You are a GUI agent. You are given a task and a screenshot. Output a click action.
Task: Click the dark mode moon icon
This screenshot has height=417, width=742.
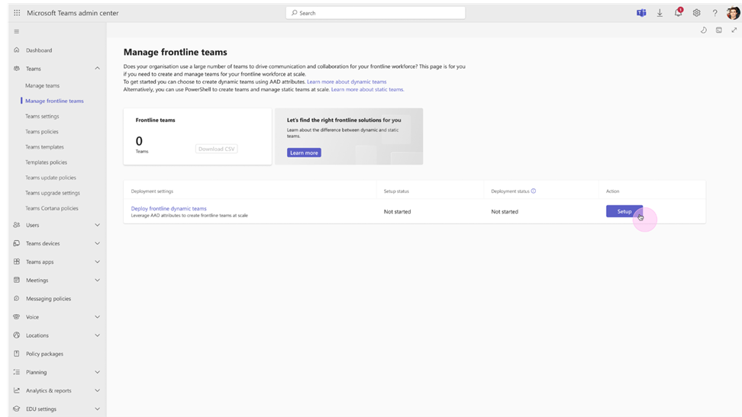(704, 30)
